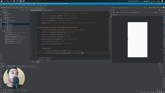This screenshot has width=165, height=93.
Task: Collapse the app module tree node
Action: click(x=3, y=12)
